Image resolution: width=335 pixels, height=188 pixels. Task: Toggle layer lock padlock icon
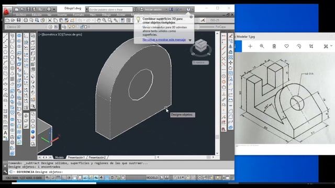tap(82, 27)
